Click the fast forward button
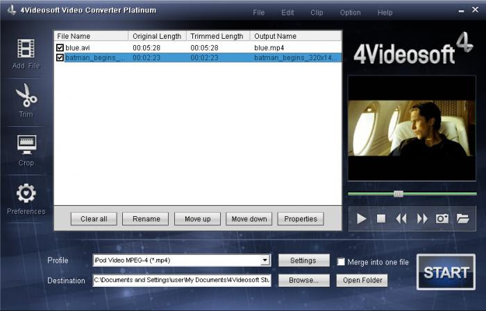Viewport: 486px width, 311px height. pyautogui.click(x=421, y=219)
